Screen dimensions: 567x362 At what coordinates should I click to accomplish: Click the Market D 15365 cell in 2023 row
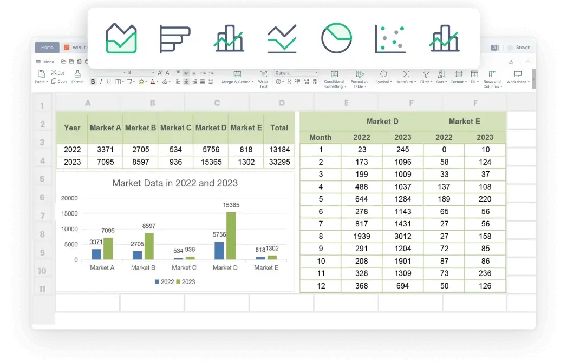click(x=211, y=162)
